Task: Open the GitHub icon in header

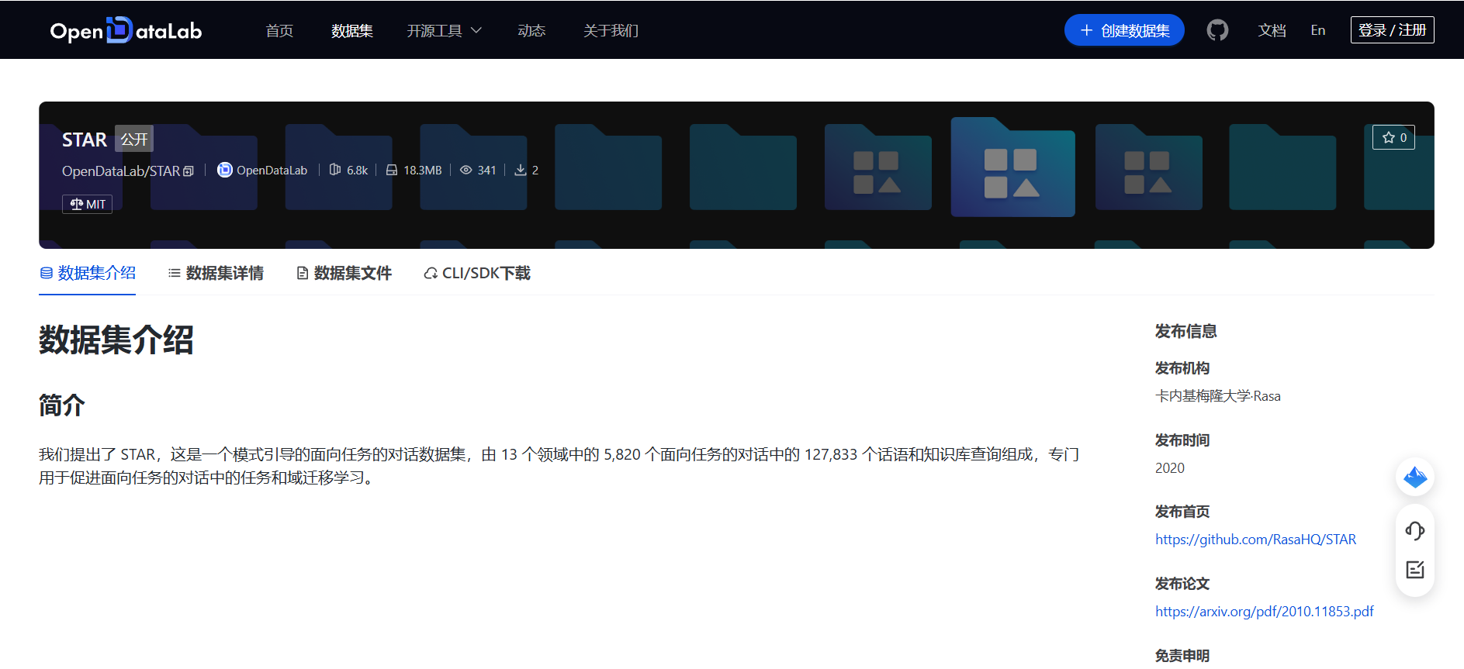Action: 1217,30
